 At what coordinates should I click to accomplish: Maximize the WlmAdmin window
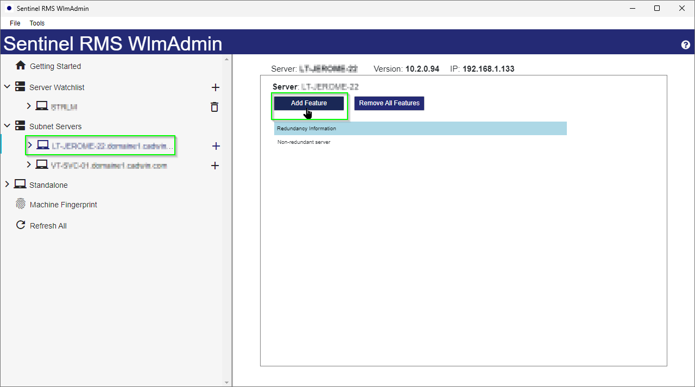(657, 8)
